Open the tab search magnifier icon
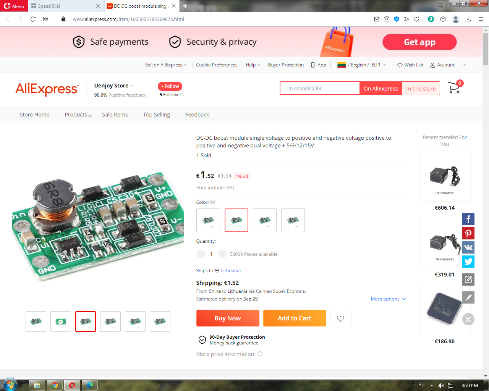 [440, 5]
